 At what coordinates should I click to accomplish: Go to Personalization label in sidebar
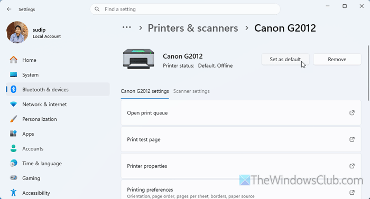pyautogui.click(x=40, y=119)
